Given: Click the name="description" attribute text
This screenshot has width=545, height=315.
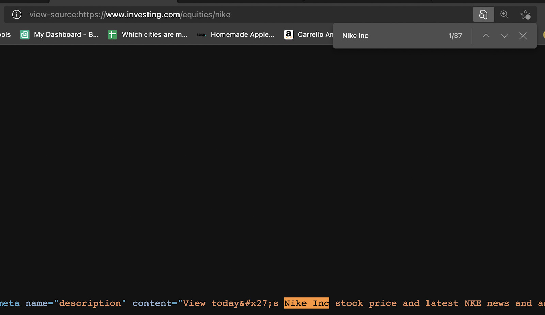Looking at the screenshot, I should [x=76, y=303].
